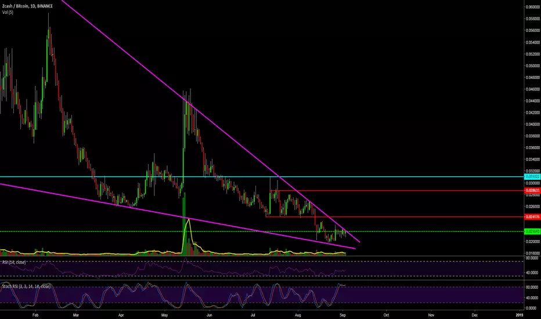
Task: Select the RSI (14, close) indicator label
Action: tap(14, 262)
